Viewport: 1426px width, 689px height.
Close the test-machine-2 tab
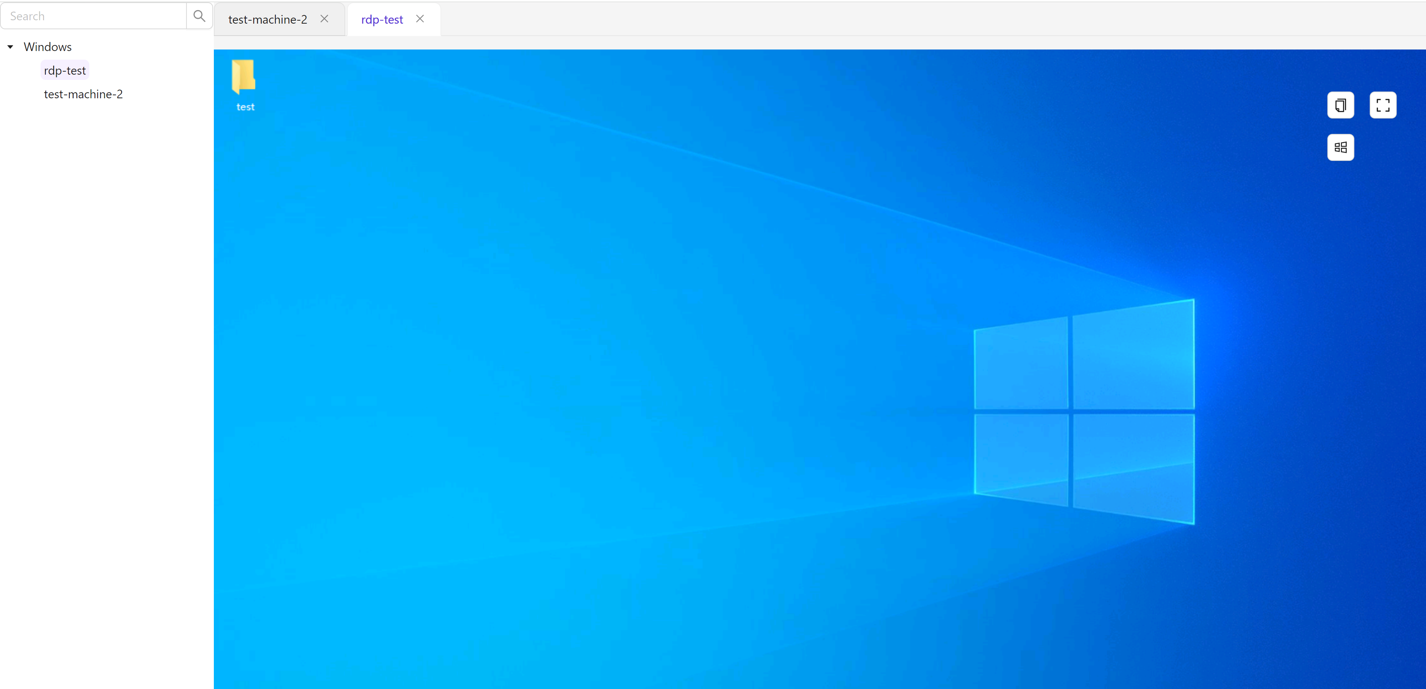[x=325, y=19]
